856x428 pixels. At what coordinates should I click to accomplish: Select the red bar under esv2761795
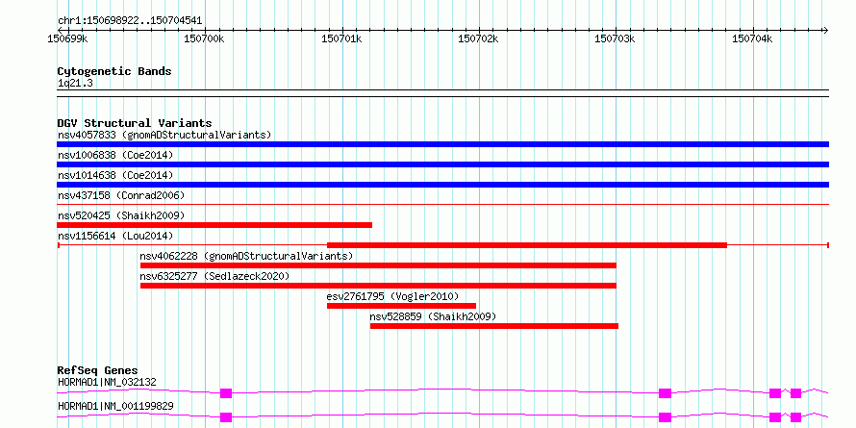coord(401,306)
